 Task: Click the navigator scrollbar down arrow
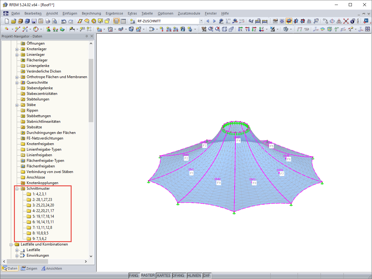91,256
